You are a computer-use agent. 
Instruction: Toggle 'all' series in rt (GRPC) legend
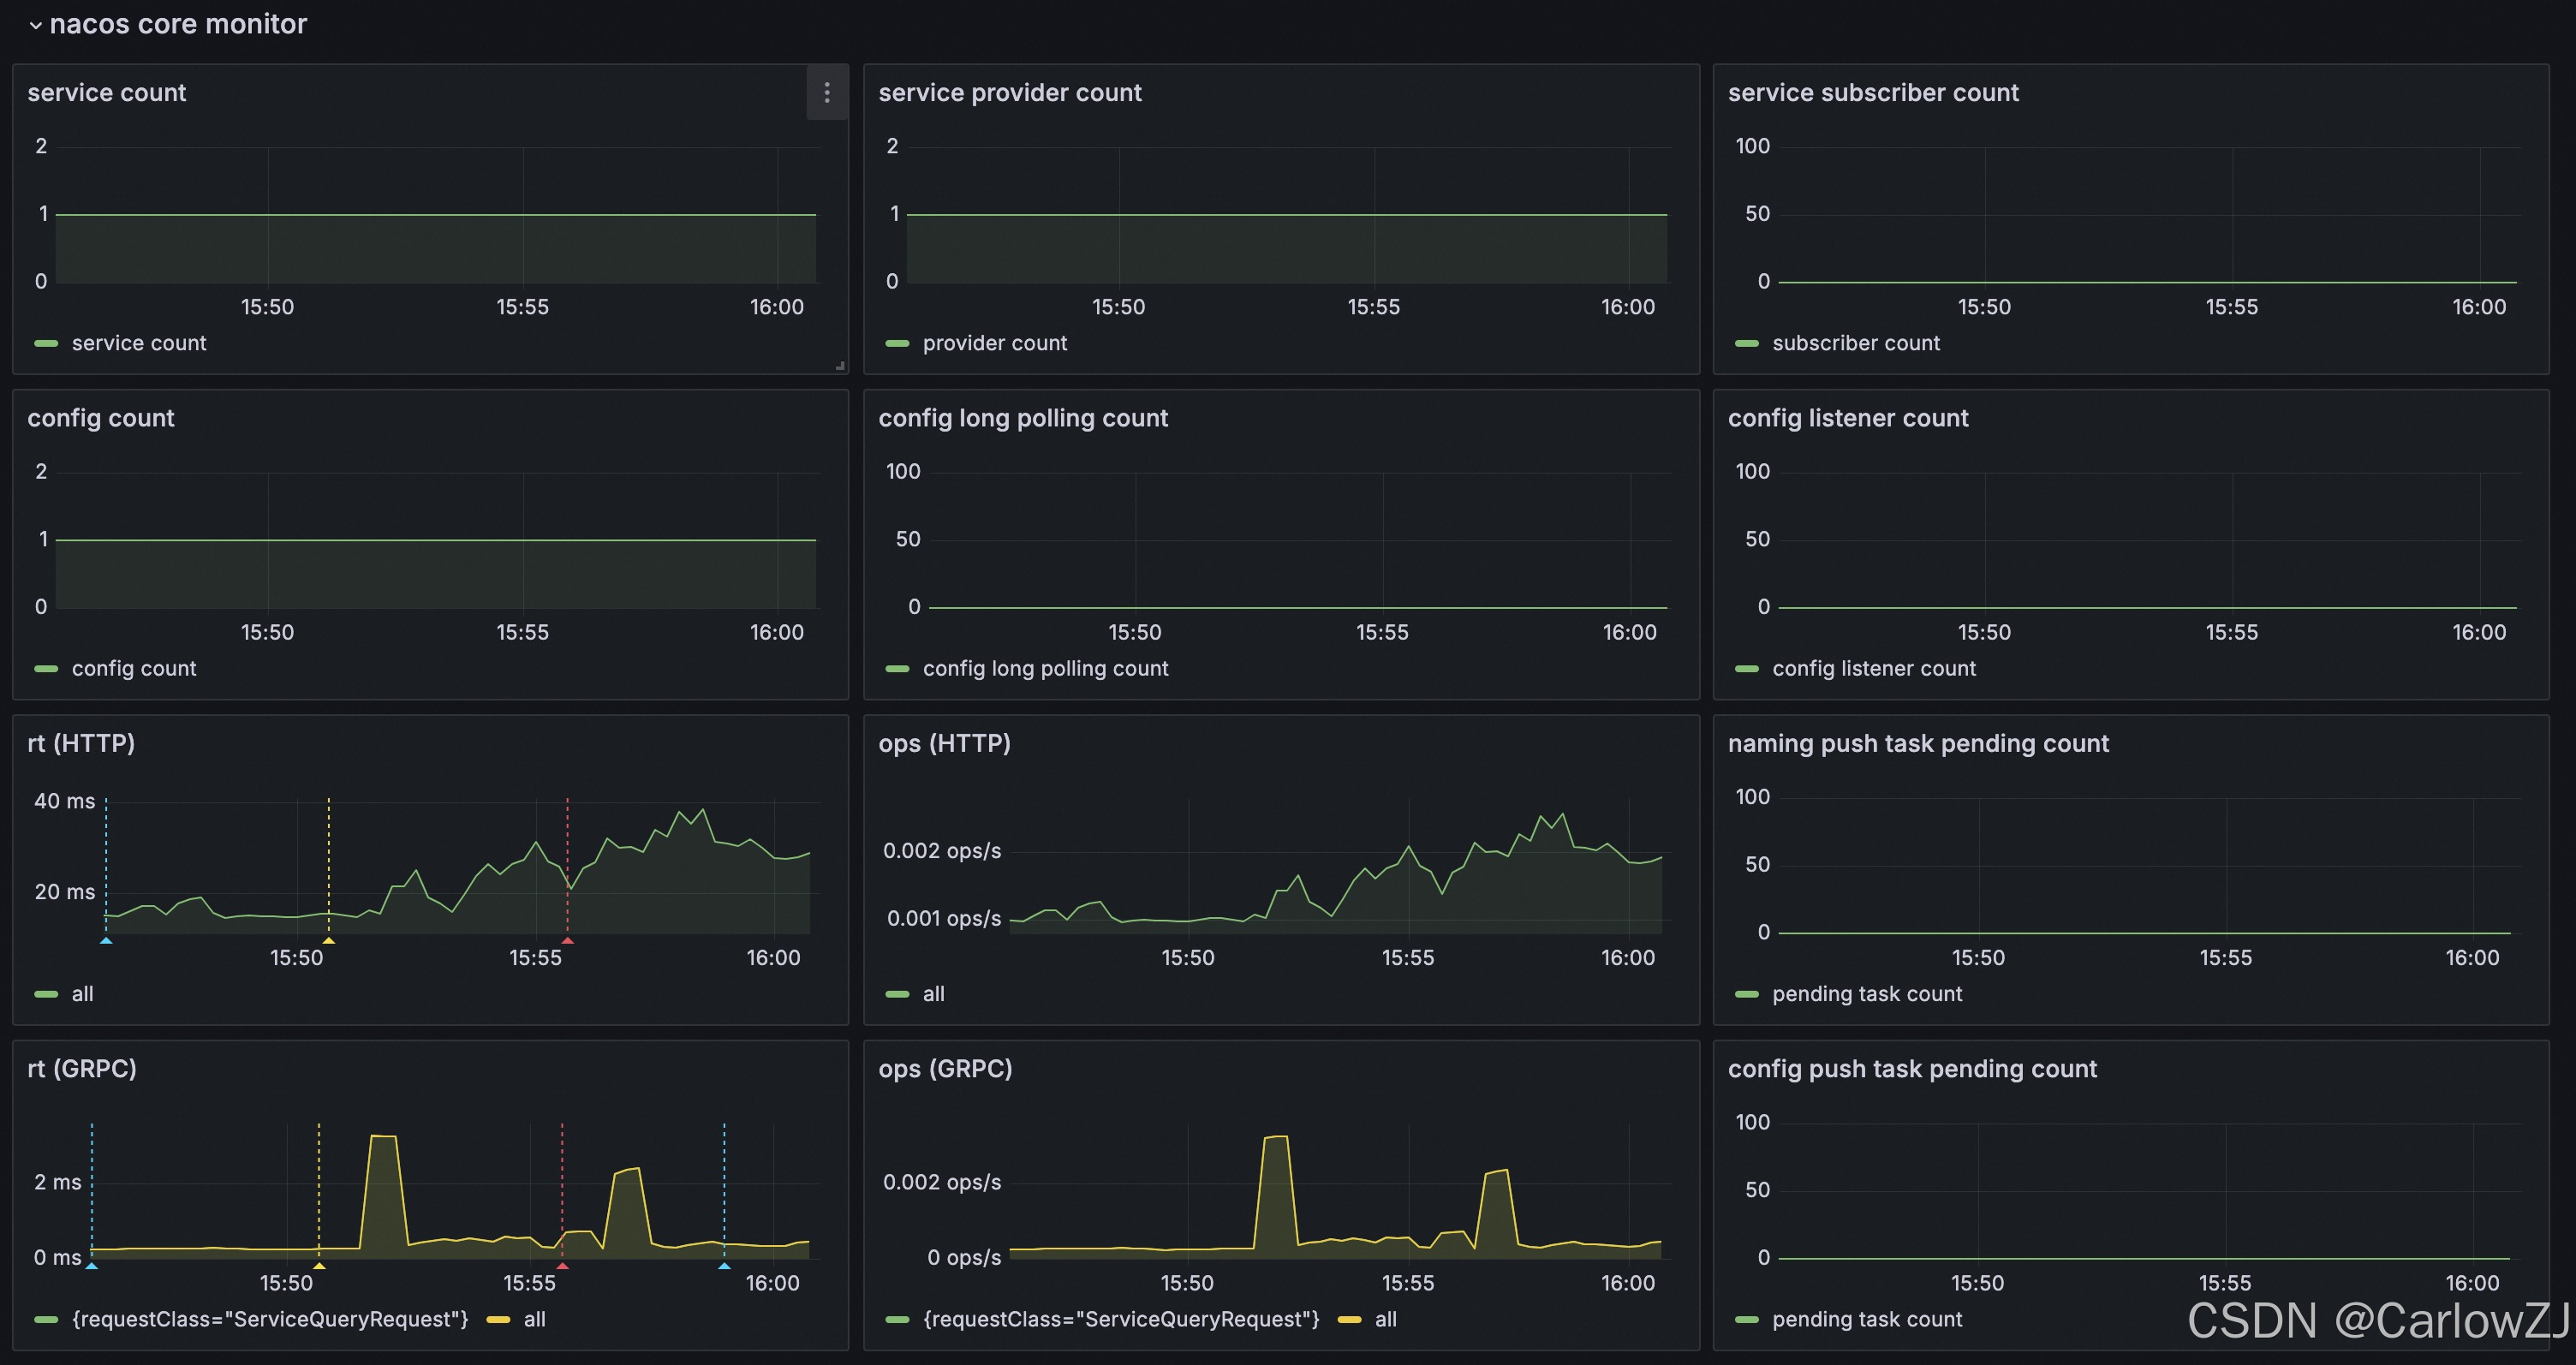[x=534, y=1319]
